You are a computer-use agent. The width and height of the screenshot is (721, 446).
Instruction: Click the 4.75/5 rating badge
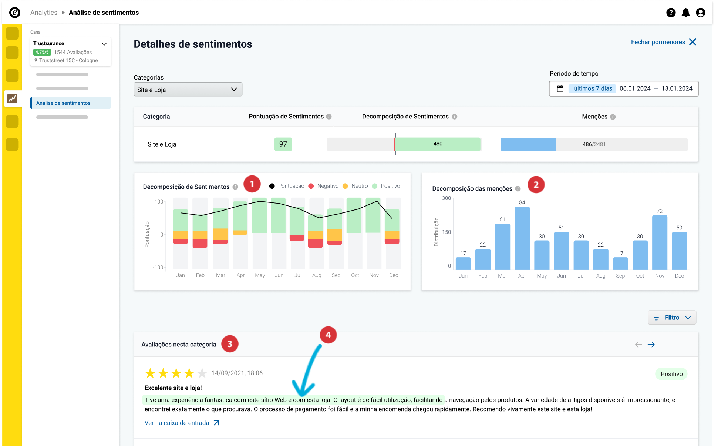[42, 52]
